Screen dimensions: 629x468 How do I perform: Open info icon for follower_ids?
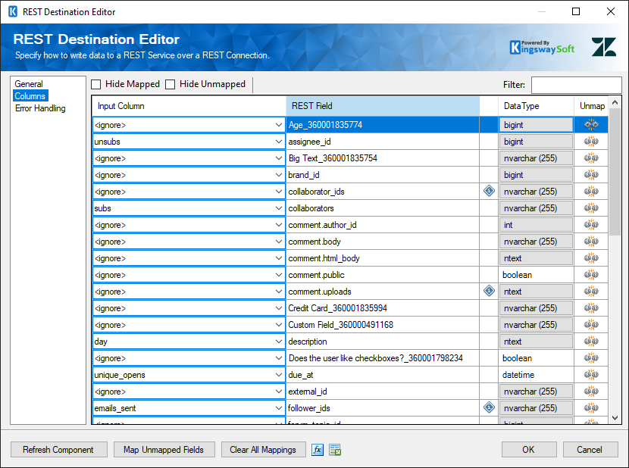489,407
